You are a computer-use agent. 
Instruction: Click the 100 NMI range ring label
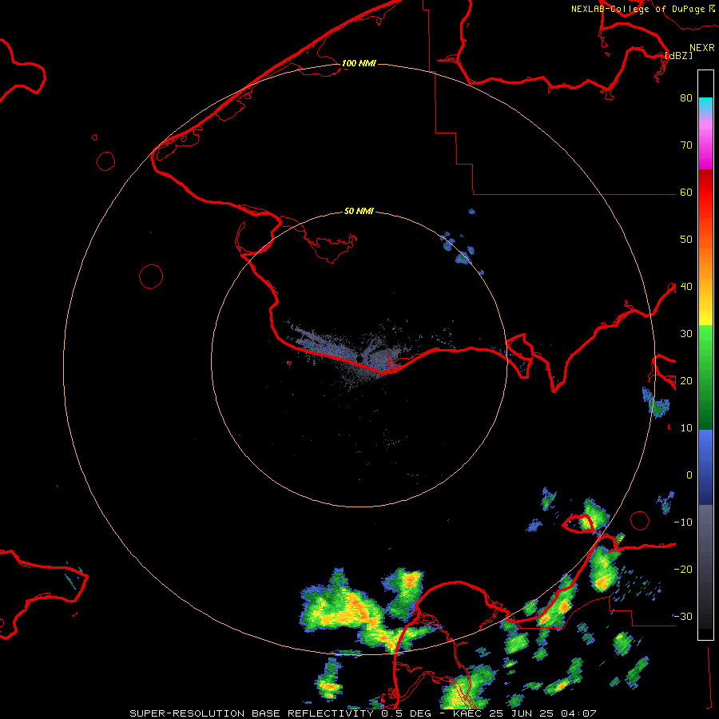click(359, 63)
